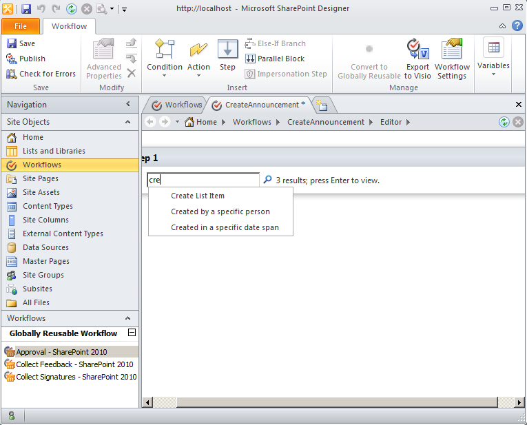This screenshot has width=527, height=425.
Task: Click the Preview in Browser icon
Action: [x=102, y=9]
